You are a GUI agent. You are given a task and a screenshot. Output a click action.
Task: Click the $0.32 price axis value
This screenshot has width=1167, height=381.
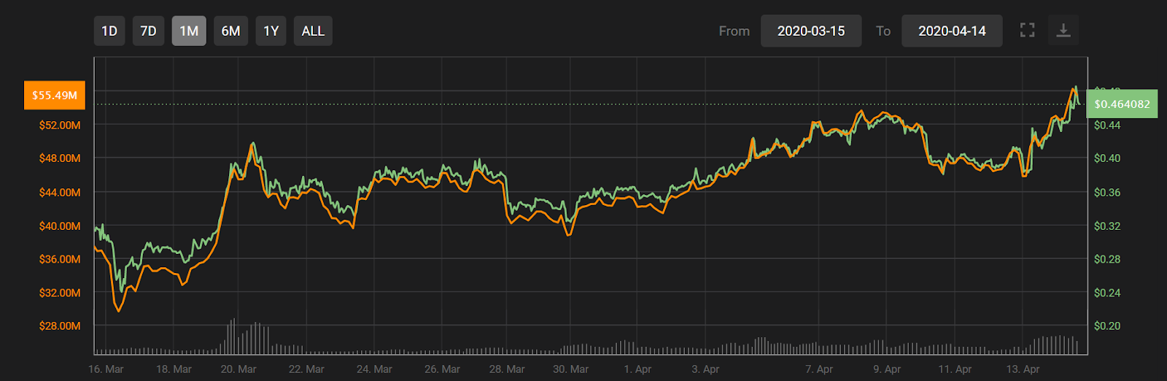coord(1107,226)
